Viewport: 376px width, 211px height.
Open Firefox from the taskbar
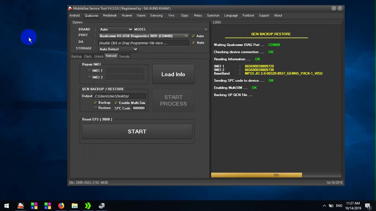point(61,206)
